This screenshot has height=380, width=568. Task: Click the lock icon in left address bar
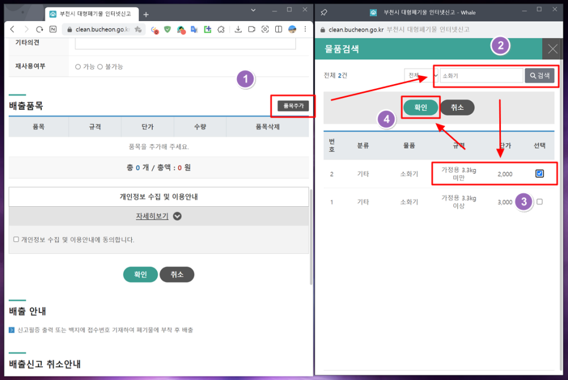69,30
